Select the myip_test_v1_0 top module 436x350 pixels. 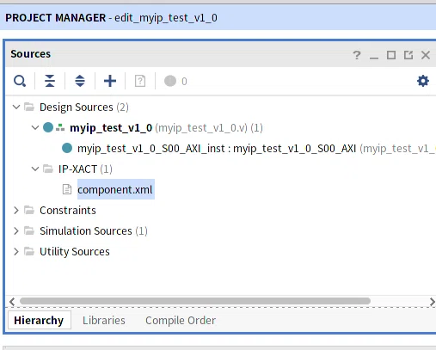coord(111,127)
